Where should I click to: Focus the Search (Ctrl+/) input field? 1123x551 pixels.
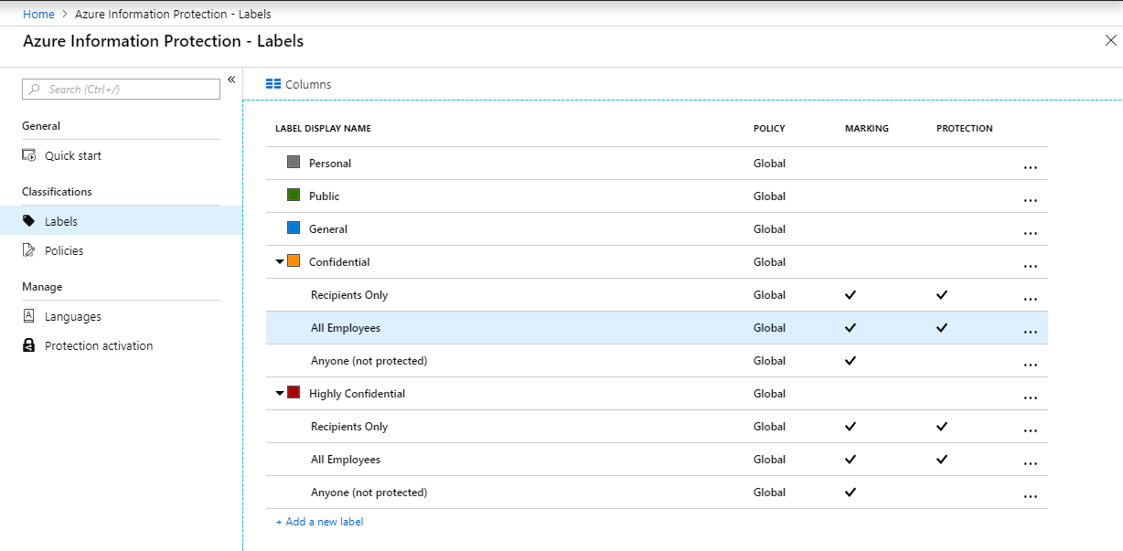[121, 89]
